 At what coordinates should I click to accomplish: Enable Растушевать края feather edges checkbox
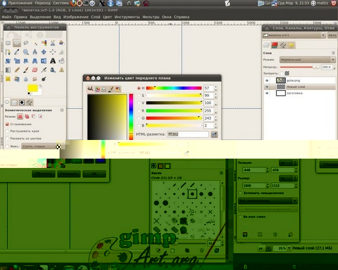click(7, 131)
